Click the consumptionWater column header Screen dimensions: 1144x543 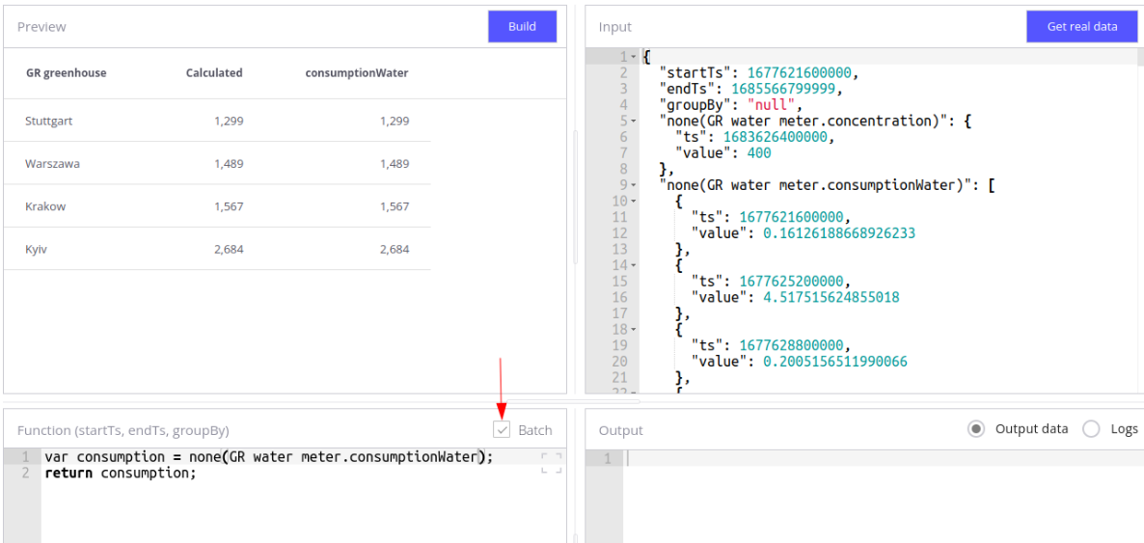point(357,73)
